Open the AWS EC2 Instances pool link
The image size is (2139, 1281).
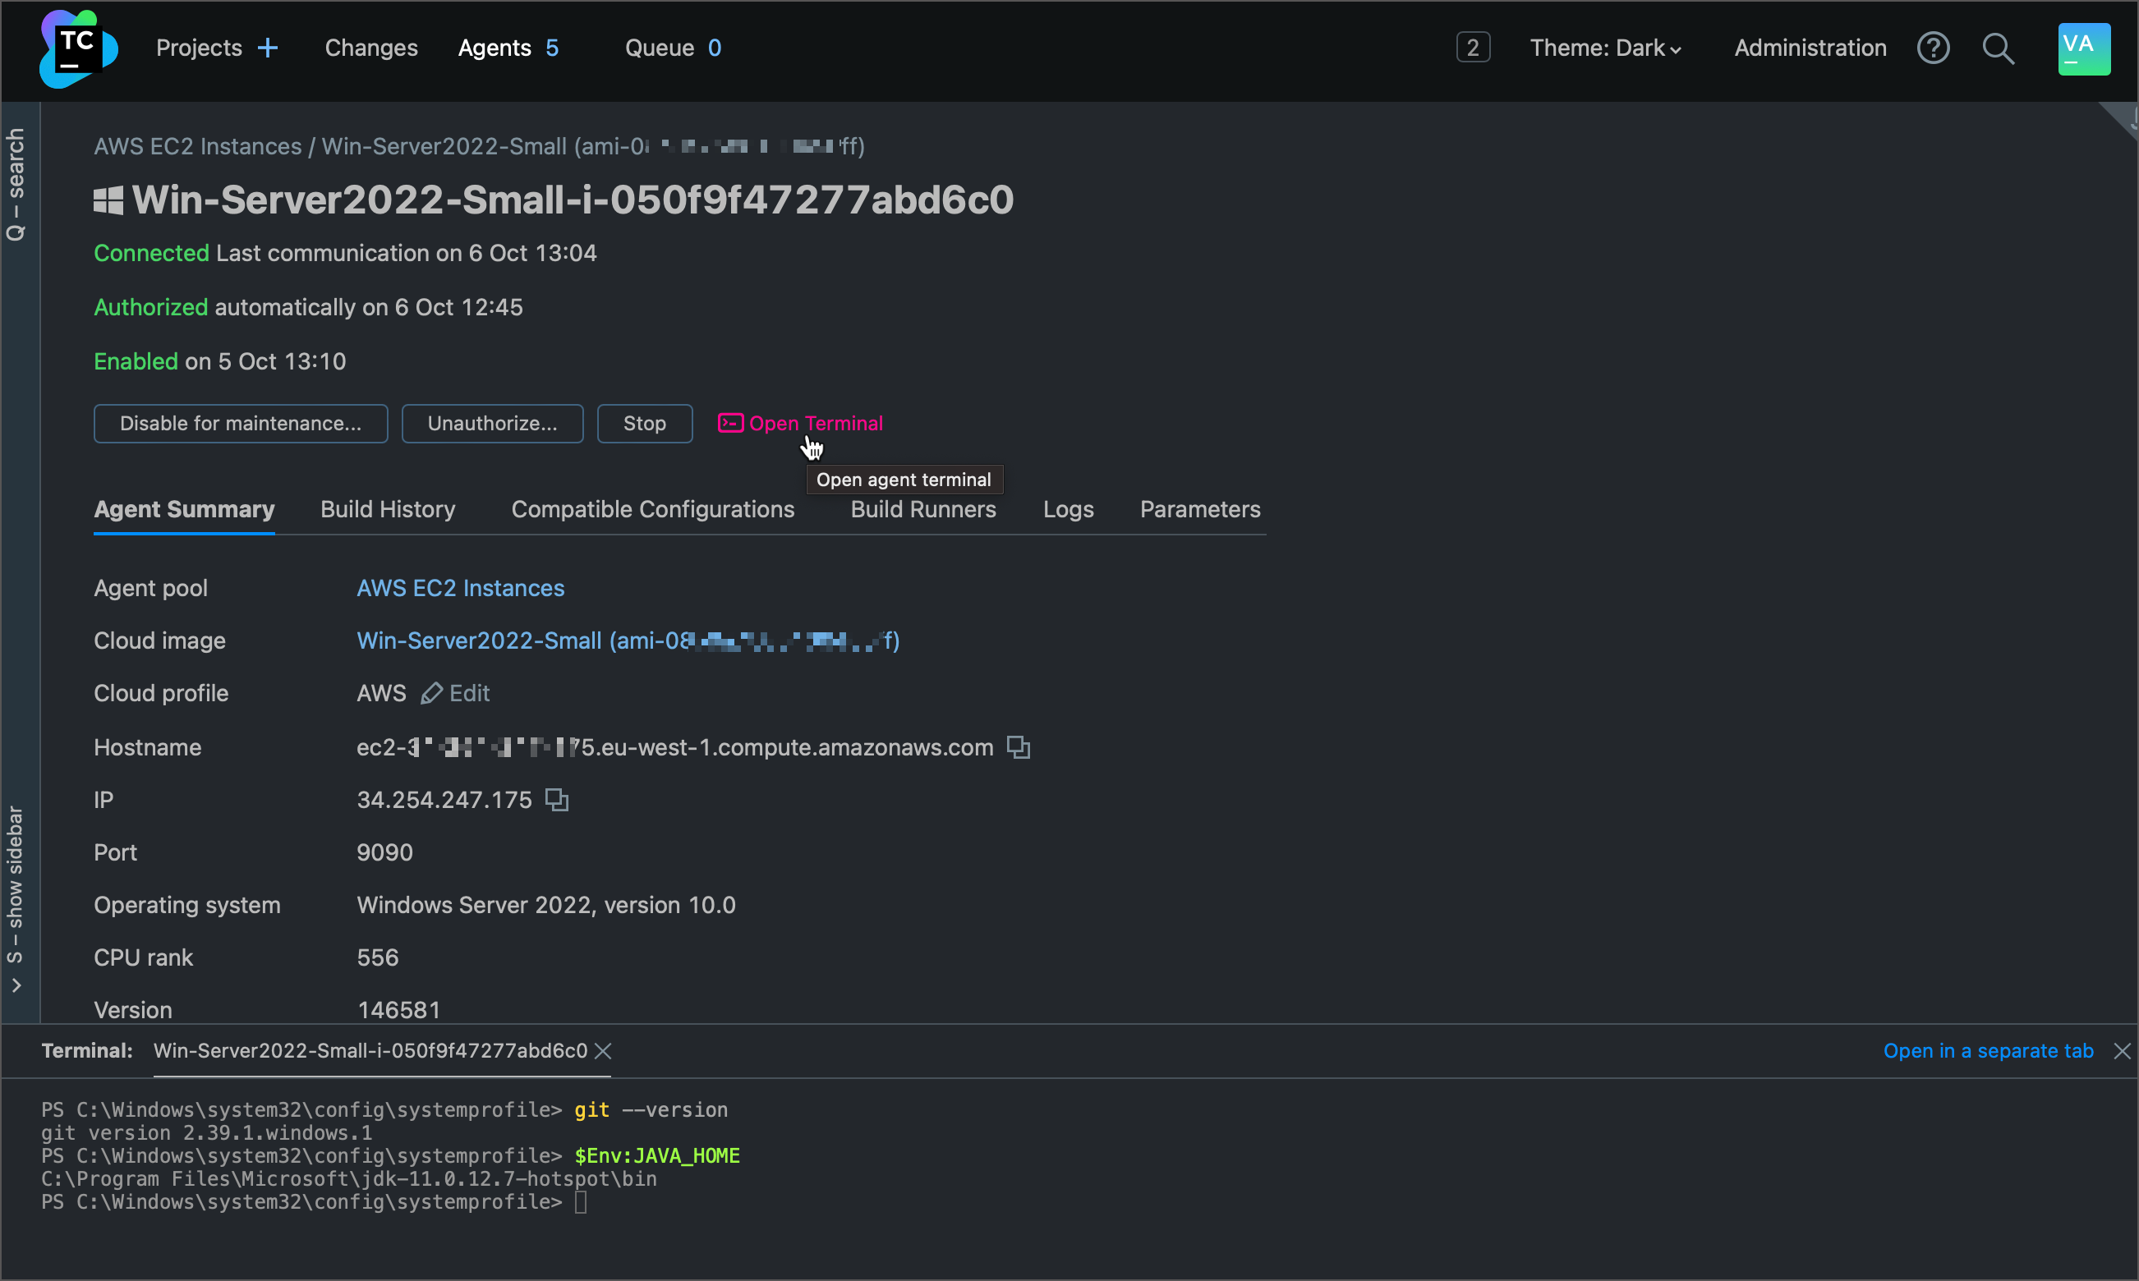[459, 588]
